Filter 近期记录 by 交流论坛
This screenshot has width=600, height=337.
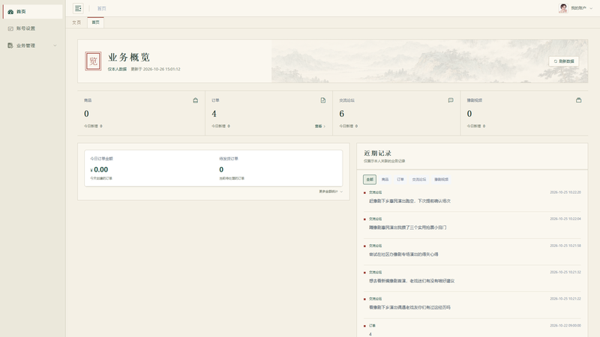pyautogui.click(x=419, y=180)
